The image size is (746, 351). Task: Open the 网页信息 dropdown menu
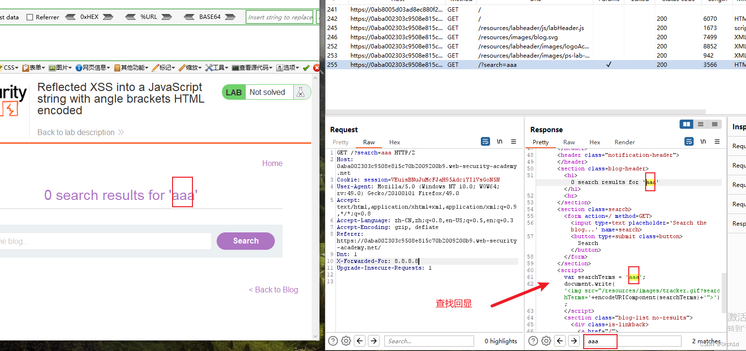(93, 68)
